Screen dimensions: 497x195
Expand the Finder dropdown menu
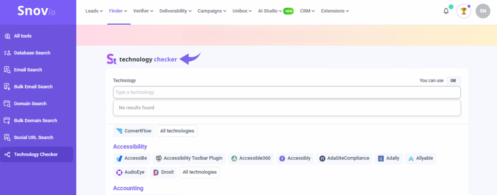(x=118, y=11)
